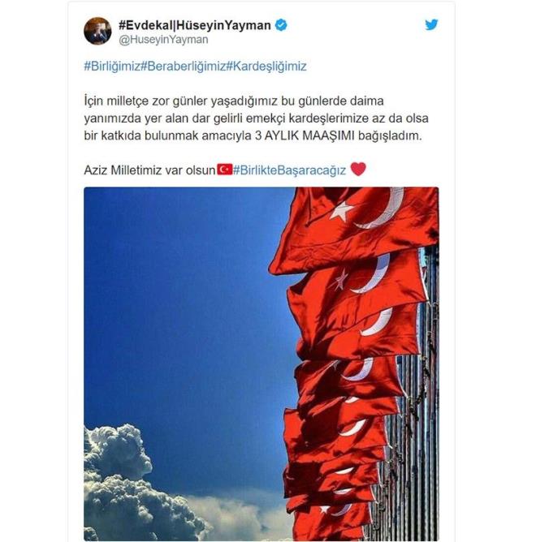Click the 'Aziz Milletimiz var olsun' text
This screenshot has height=542, width=536.
[149, 170]
